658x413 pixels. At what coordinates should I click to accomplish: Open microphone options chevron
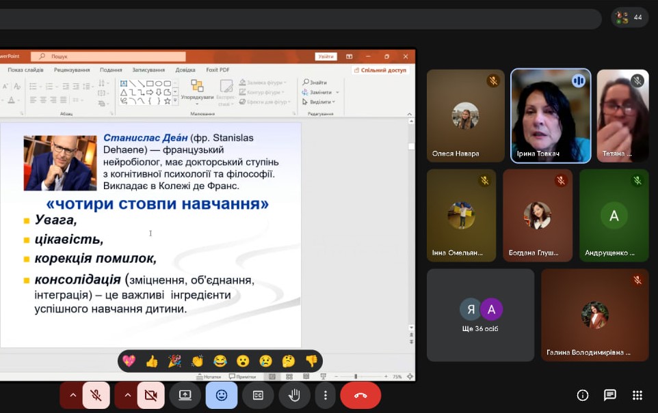(73, 395)
